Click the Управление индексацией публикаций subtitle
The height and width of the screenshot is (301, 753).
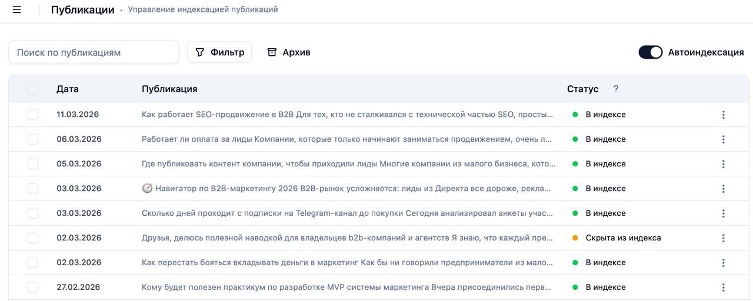(x=203, y=9)
